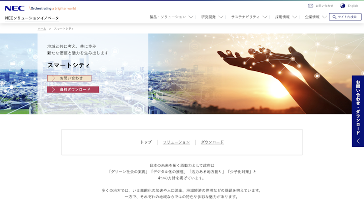Viewport: 364px width, 200px height.
Task: Switch to the ソリューション tab
Action: 176,142
